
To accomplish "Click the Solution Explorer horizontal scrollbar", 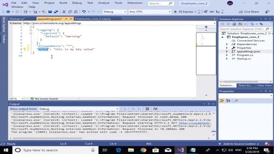I will pos(241,82).
